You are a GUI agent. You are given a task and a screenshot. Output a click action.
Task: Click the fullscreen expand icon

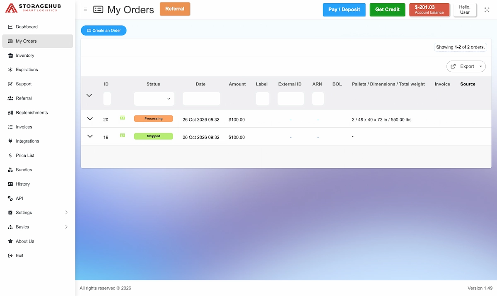(487, 10)
